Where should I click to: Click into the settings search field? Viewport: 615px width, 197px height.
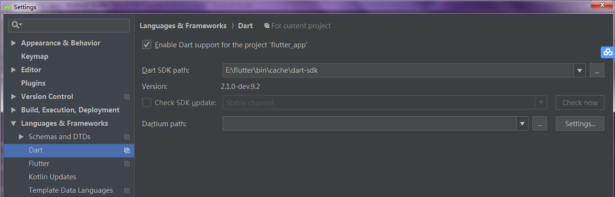tap(69, 25)
